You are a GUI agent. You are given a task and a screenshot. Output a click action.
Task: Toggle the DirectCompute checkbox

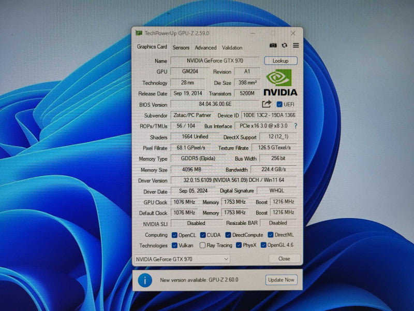pyautogui.click(x=228, y=235)
